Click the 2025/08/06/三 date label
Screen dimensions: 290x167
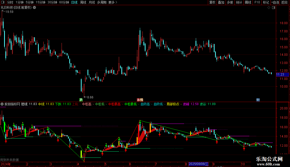pos(198,164)
